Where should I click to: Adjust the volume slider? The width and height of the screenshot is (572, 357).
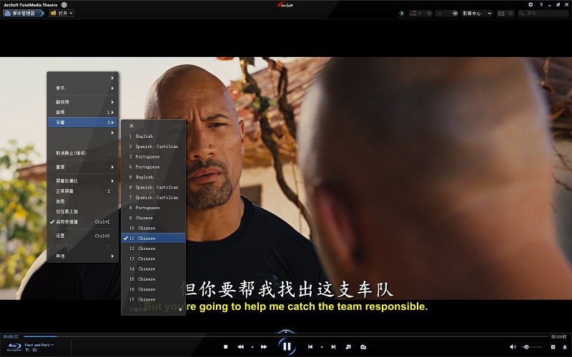(532, 347)
